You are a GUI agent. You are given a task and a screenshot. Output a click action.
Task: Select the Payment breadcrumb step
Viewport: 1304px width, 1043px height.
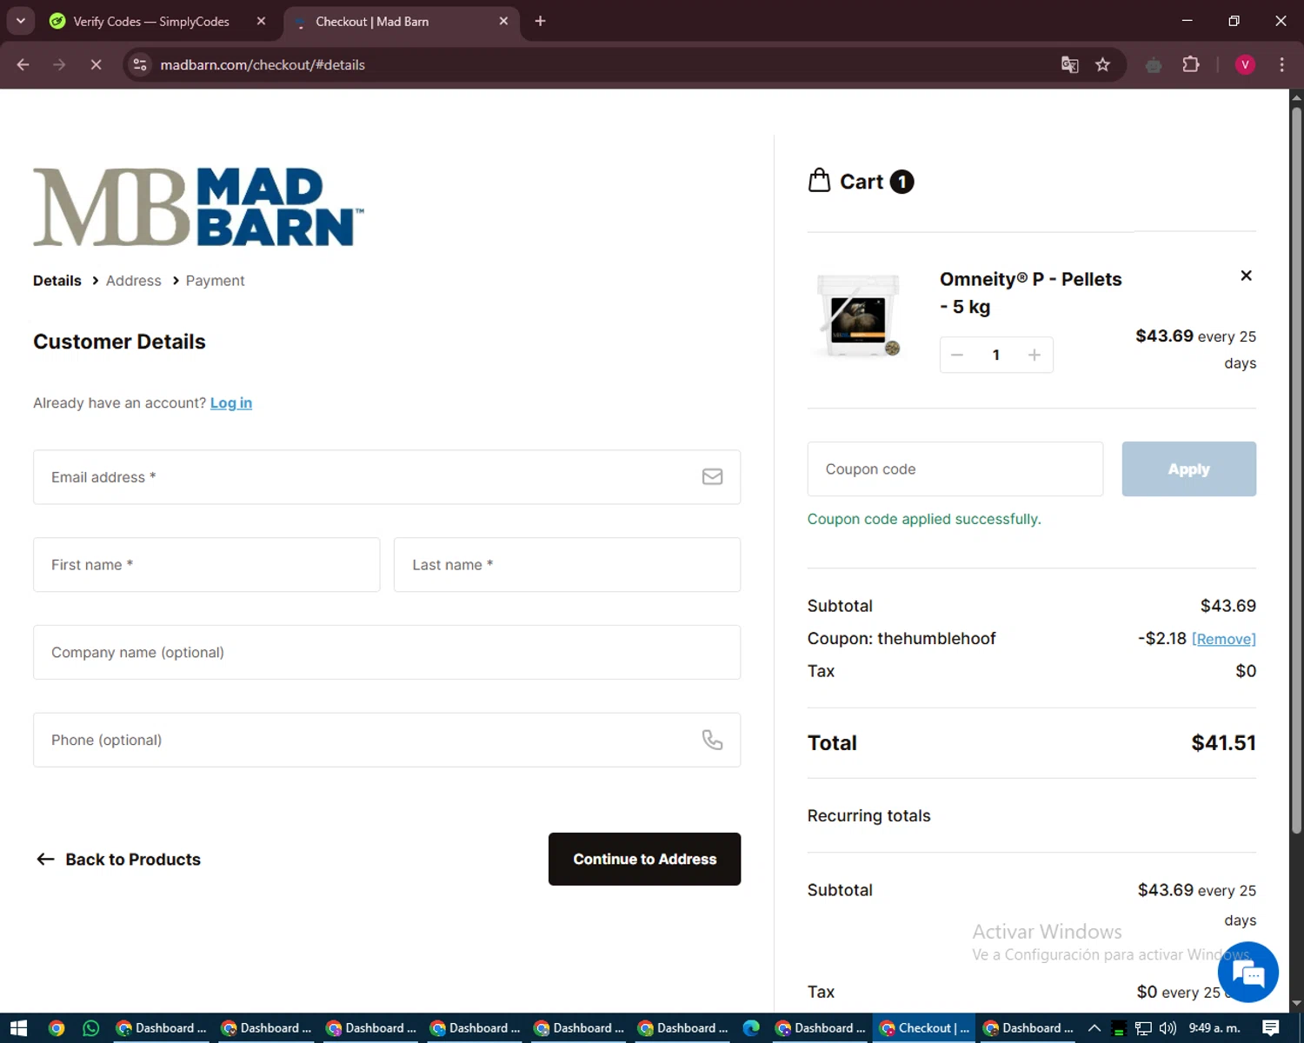(215, 281)
